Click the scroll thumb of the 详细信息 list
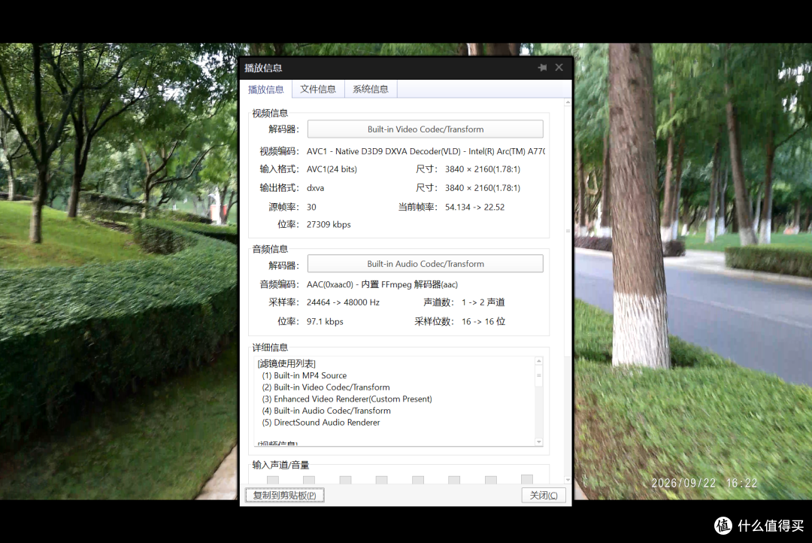This screenshot has width=812, height=543. pos(539,375)
